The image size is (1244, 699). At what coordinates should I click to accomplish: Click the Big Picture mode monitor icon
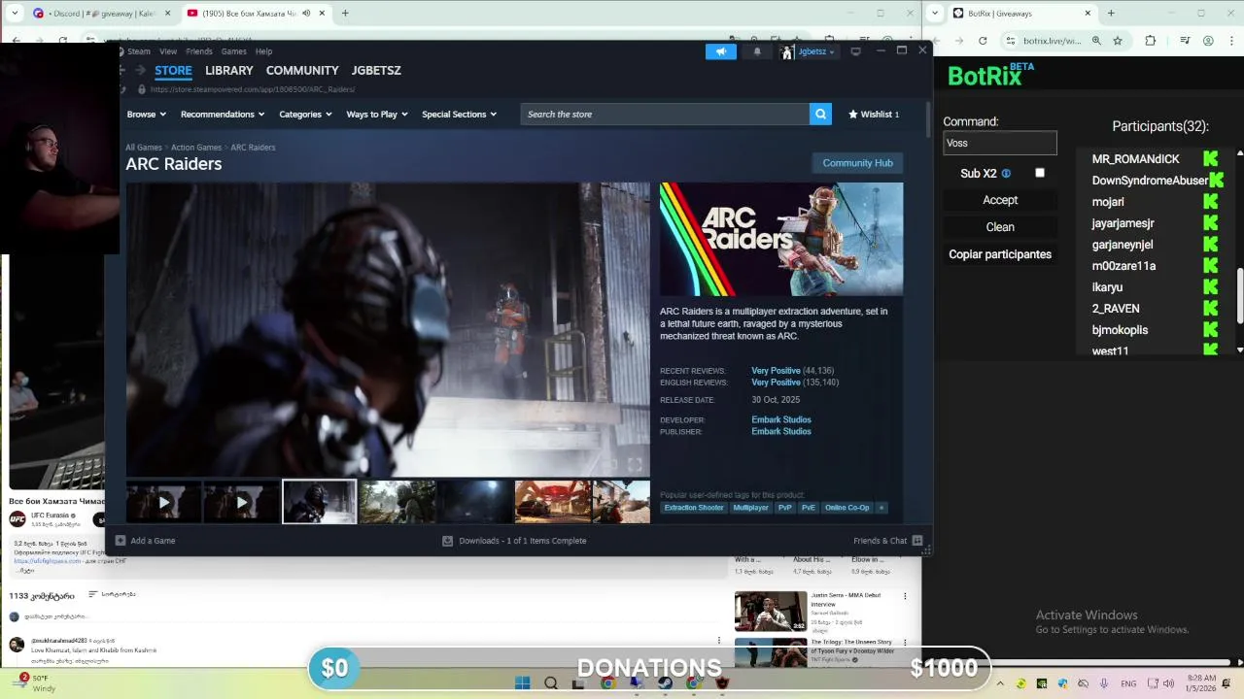click(855, 51)
